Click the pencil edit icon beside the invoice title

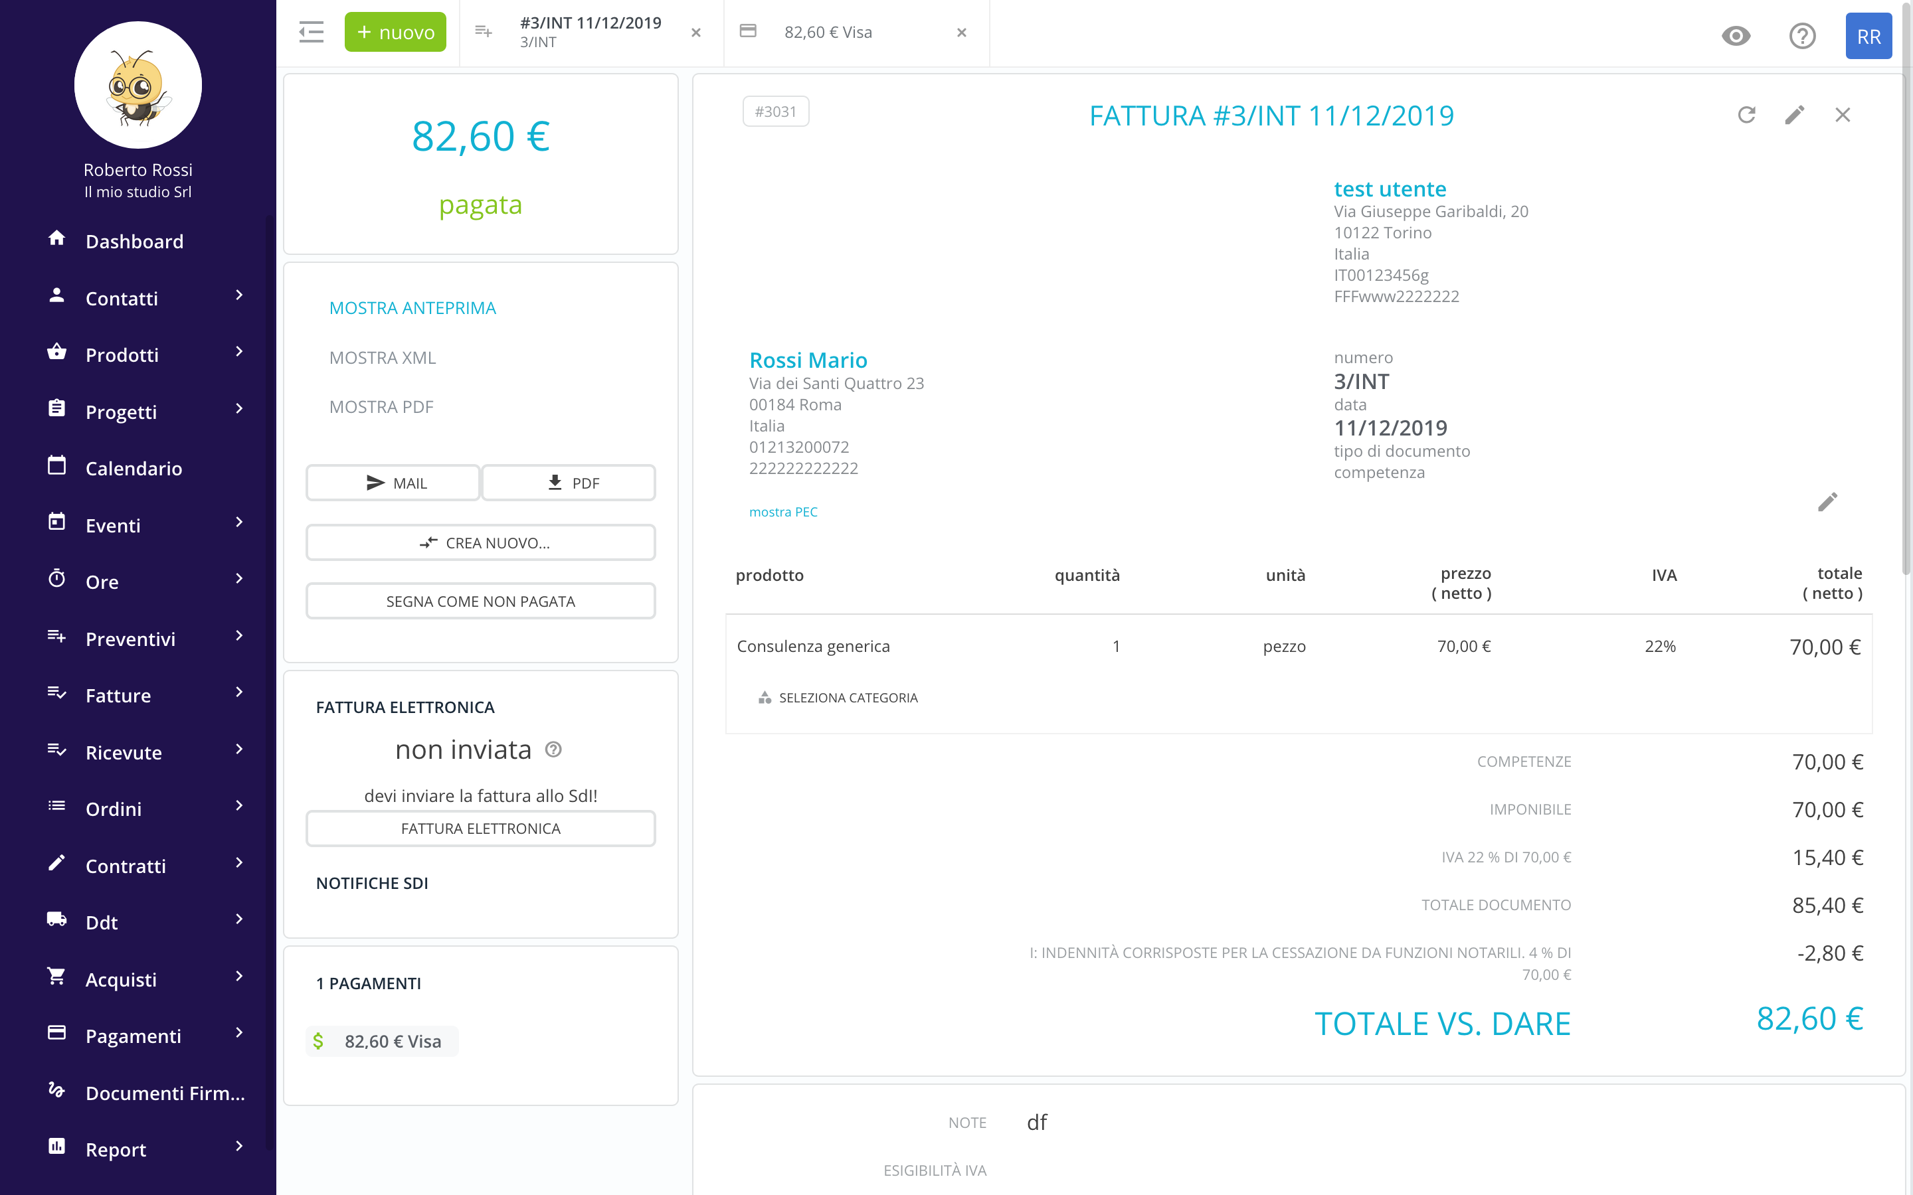[x=1794, y=116]
